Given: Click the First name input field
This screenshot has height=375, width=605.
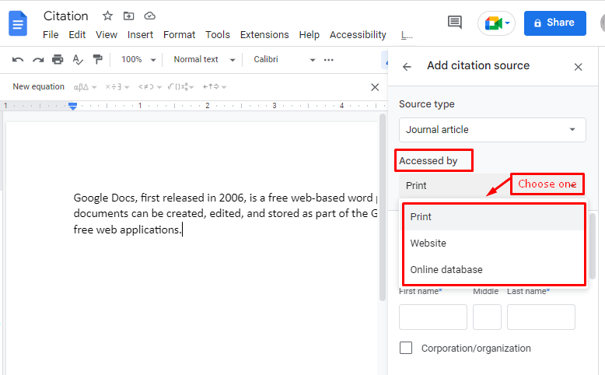Looking at the screenshot, I should click(433, 317).
